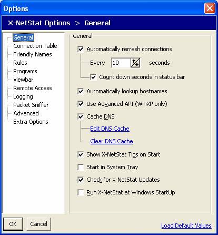Click Load Default Values link
Image resolution: width=218 pixels, height=235 pixels.
tap(186, 226)
